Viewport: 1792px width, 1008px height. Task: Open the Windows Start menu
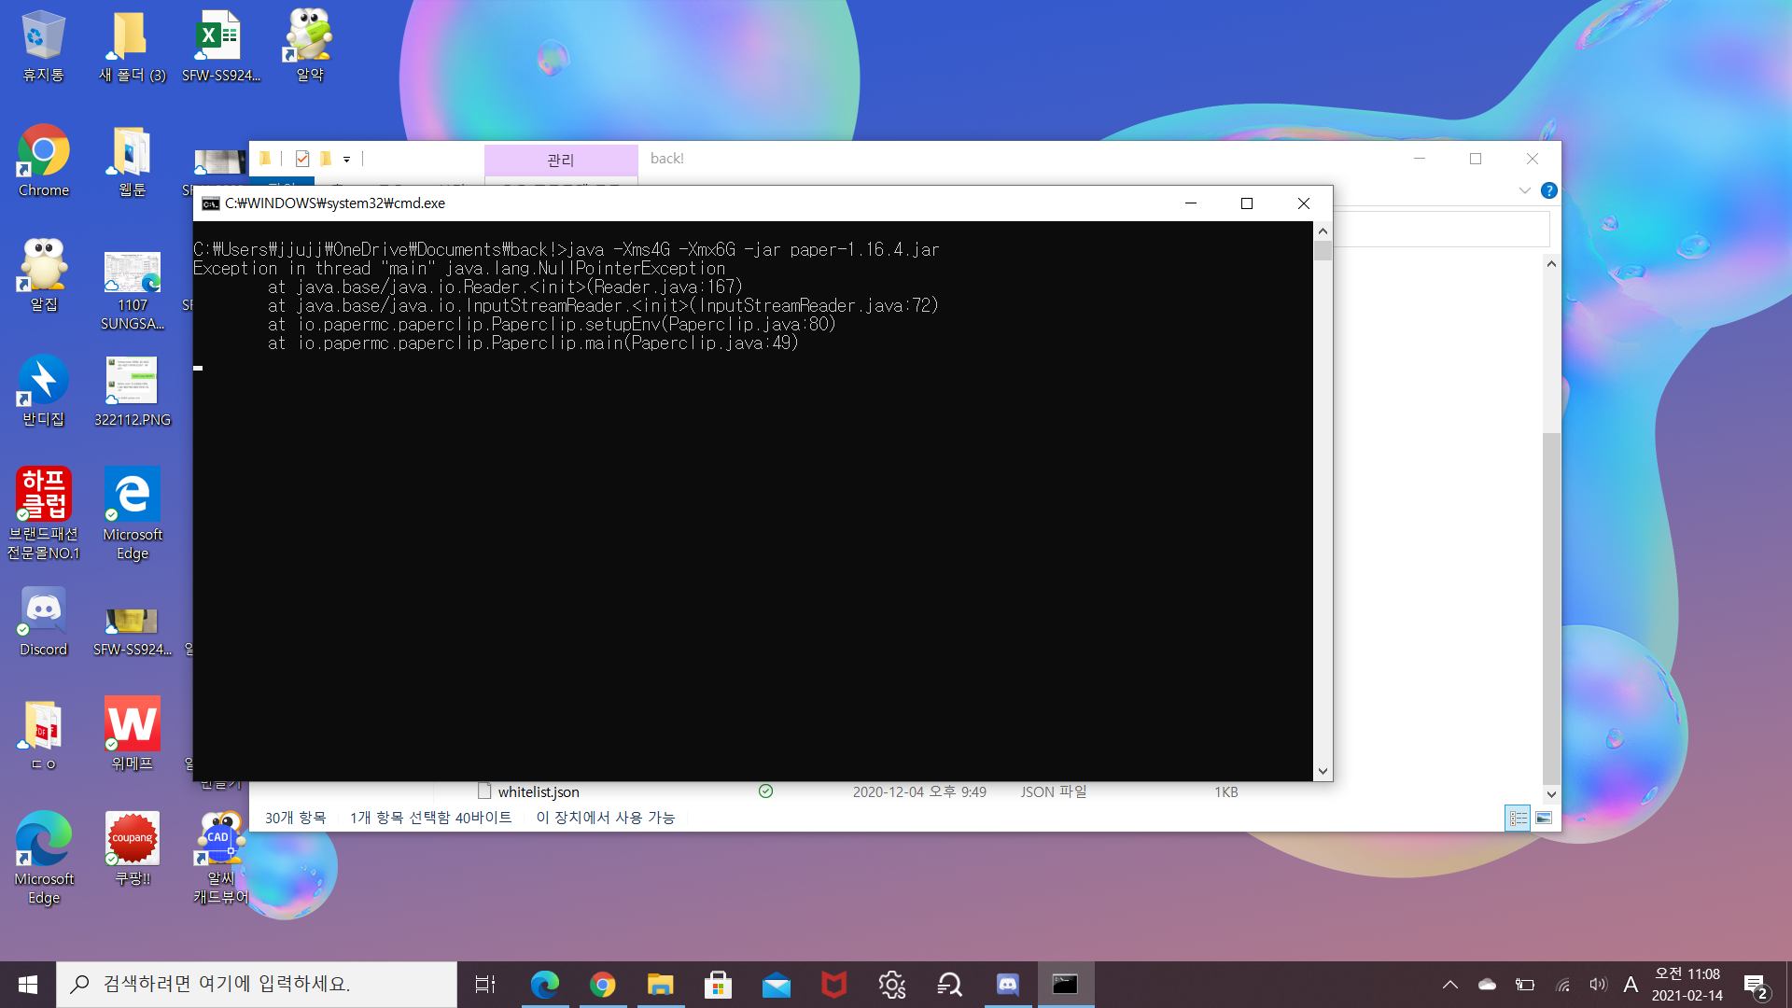click(28, 985)
